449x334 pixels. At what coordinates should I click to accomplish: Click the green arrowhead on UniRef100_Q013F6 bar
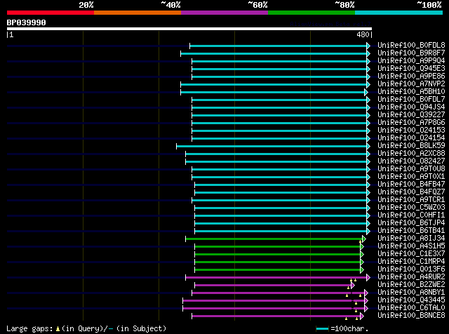[x=362, y=270]
